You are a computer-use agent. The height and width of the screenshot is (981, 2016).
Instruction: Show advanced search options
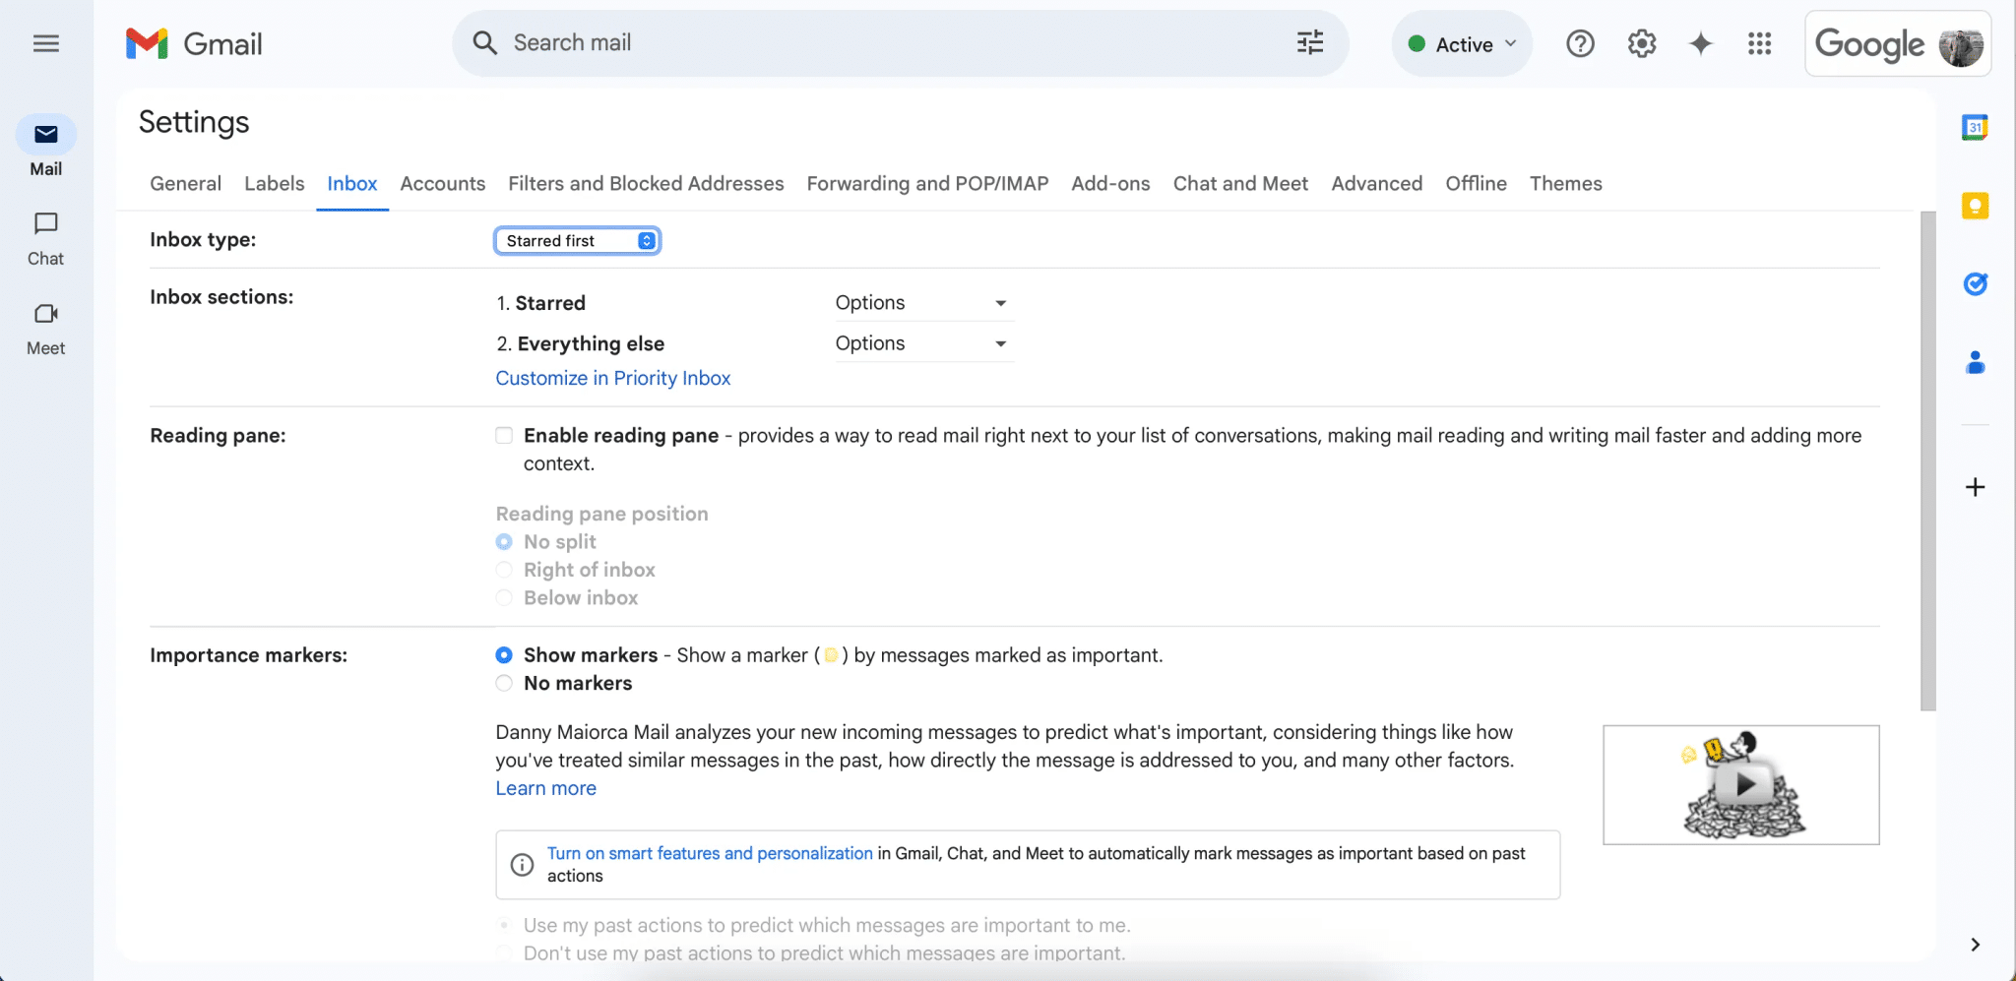1309,42
